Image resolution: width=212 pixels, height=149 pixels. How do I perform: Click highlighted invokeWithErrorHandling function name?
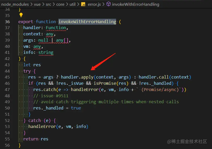pos(87,22)
